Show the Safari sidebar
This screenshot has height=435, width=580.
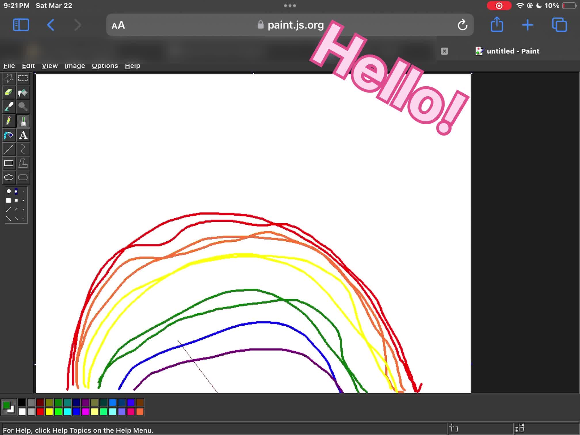click(21, 25)
